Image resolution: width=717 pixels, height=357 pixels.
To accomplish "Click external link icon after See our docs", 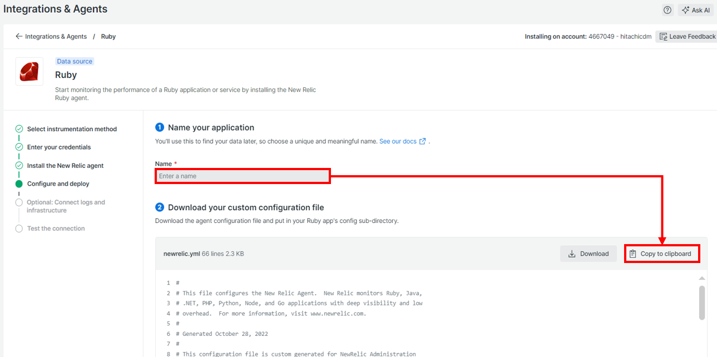I will click(423, 141).
